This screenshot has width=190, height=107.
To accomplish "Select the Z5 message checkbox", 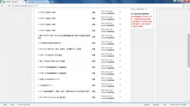I will 120,43.
